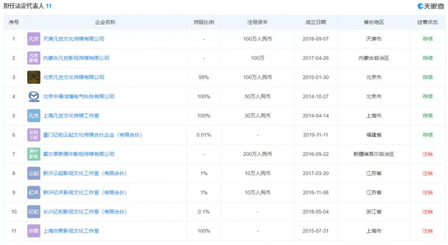Click the 云起 logo for 新沂云起影视

click(x=34, y=173)
